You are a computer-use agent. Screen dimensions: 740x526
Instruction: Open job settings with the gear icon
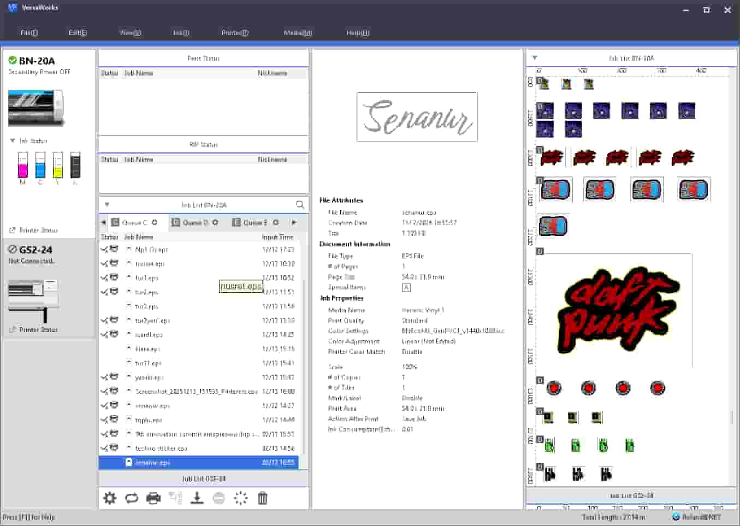point(110,498)
